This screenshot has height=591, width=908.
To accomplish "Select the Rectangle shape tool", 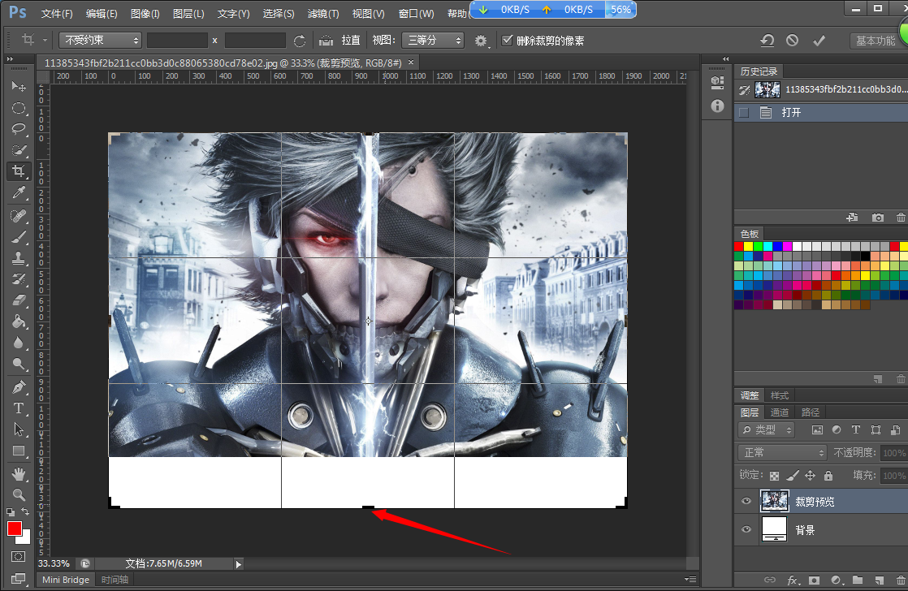I will pos(19,451).
